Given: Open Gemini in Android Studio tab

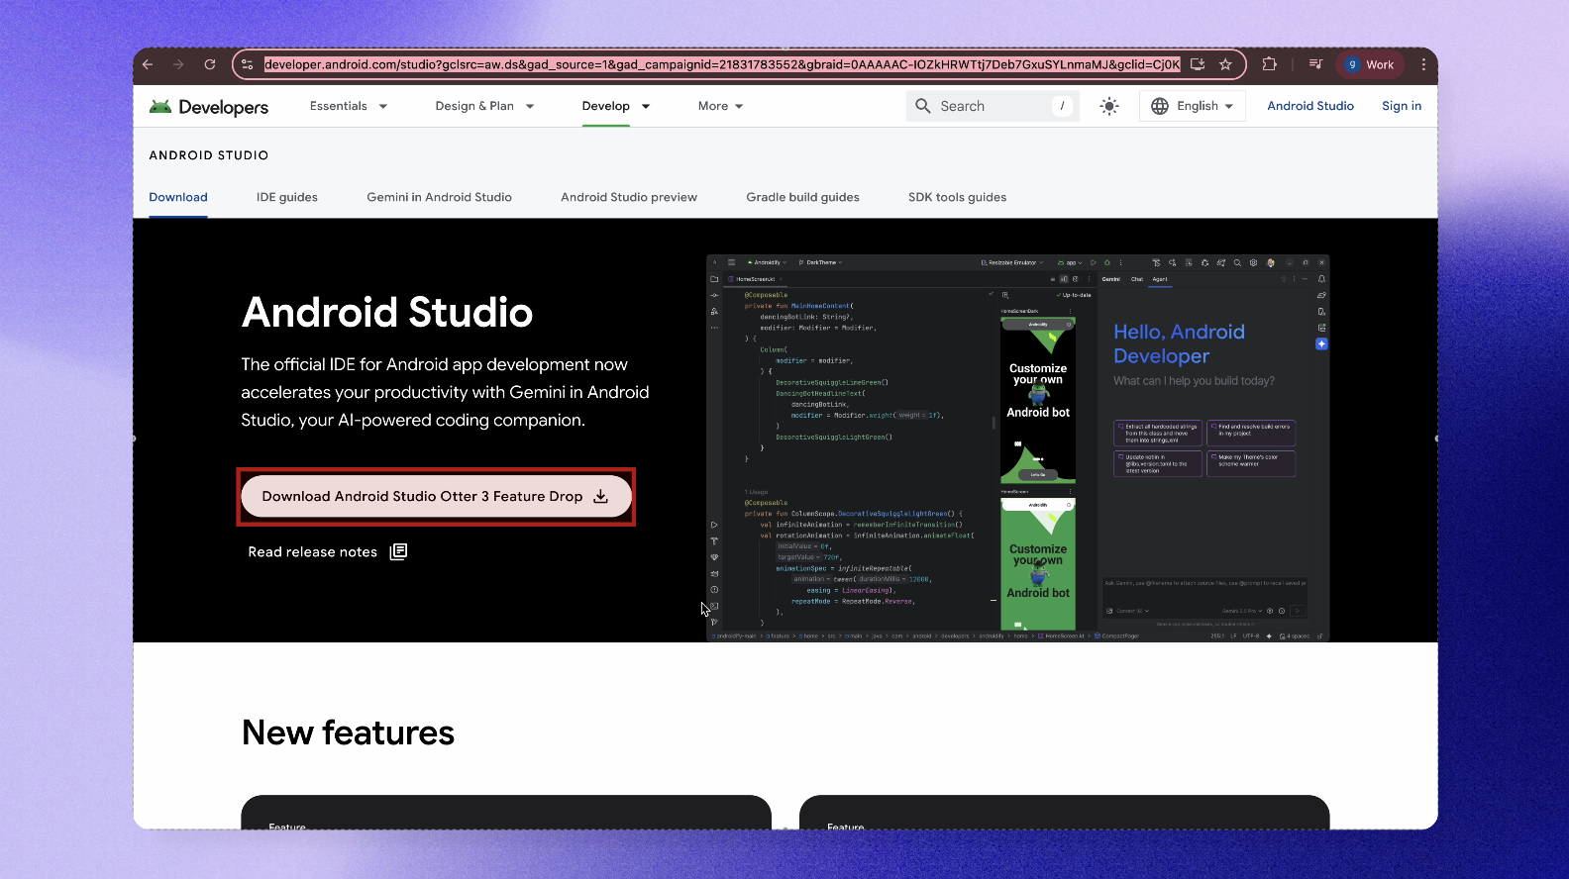Looking at the screenshot, I should [439, 197].
